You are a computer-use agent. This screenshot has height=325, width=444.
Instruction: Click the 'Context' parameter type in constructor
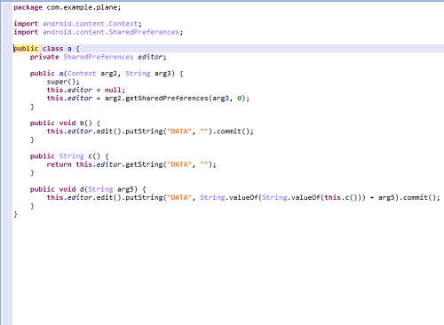(x=82, y=74)
